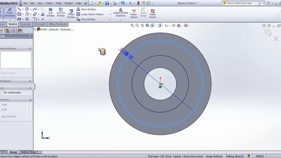This screenshot has height=158, width=281.
Task: Select the Smart Dimension tool
Action: [10, 13]
